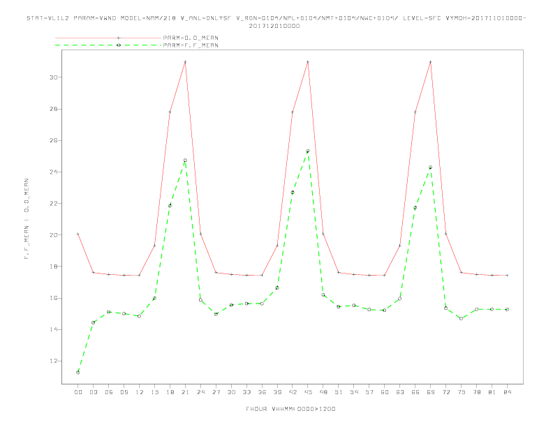Click the chart title starting with STAT-VL1L2
Screen dimensions: 553x427
[276, 18]
